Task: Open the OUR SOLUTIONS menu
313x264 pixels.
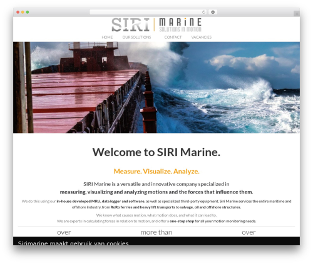Action: tap(136, 37)
